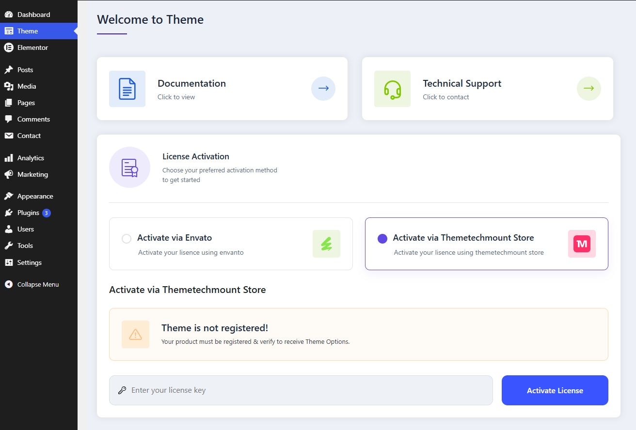Click the Theme icon in sidebar
Image resolution: width=636 pixels, height=430 pixels.
(9, 31)
